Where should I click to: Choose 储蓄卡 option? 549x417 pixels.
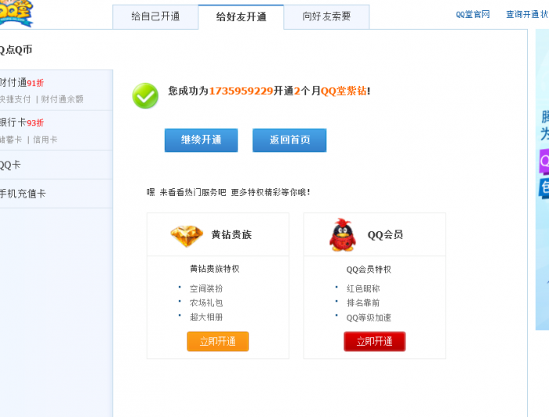tap(11, 140)
